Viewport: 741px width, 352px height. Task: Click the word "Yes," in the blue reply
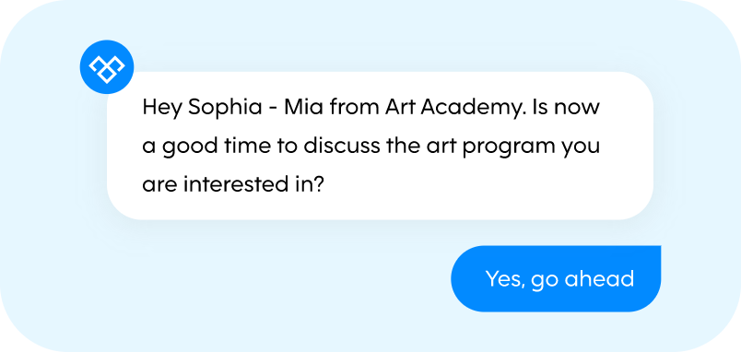506,279
